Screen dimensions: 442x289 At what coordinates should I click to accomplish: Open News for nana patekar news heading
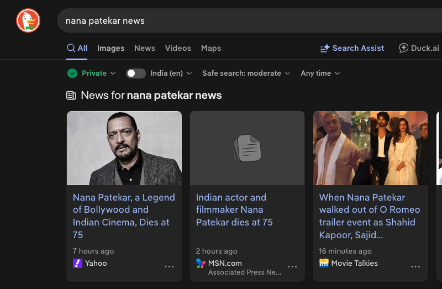(x=151, y=95)
